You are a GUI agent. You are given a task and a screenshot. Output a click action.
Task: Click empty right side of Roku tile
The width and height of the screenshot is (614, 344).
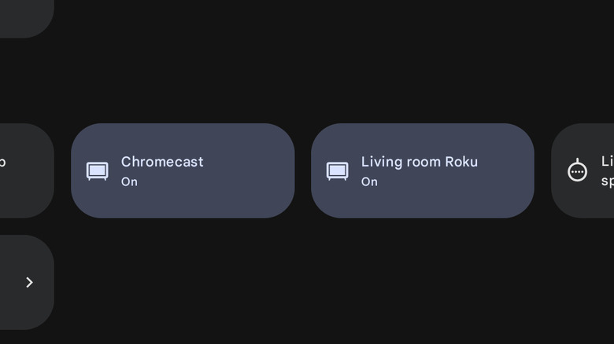[x=504, y=170]
